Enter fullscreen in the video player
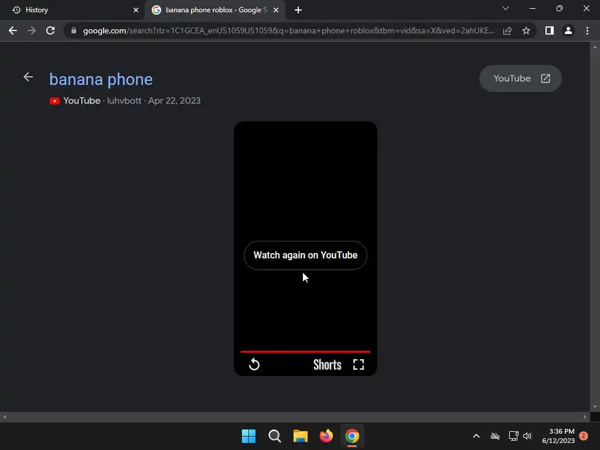 pyautogui.click(x=359, y=364)
